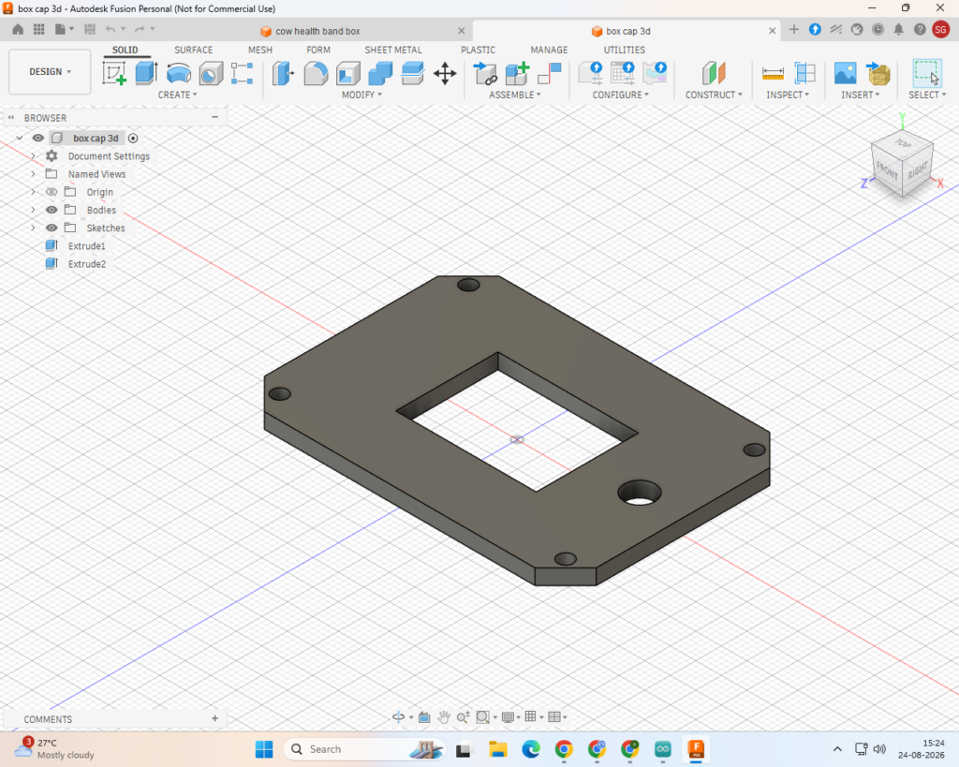Select Extrude1 in the browser
959x767 pixels.
tap(87, 246)
